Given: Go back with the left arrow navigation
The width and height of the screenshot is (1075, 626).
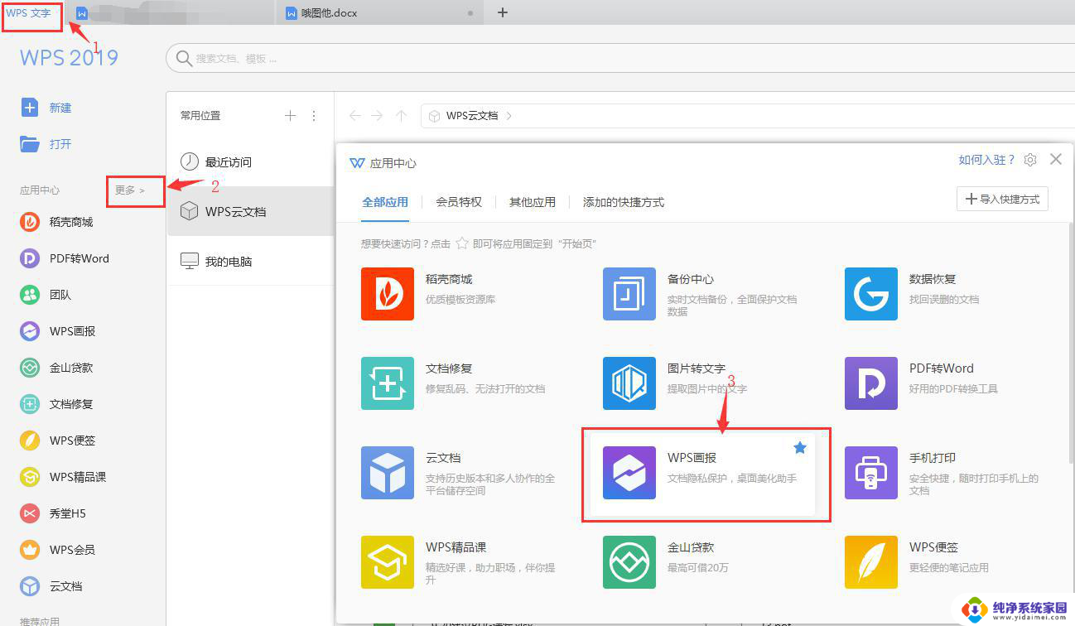Looking at the screenshot, I should pos(355,116).
